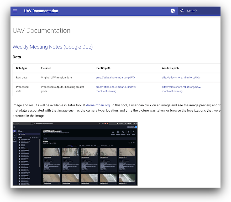Click the download Metadata icon in screenshot
The width and height of the screenshot is (231, 202).
pos(113,132)
